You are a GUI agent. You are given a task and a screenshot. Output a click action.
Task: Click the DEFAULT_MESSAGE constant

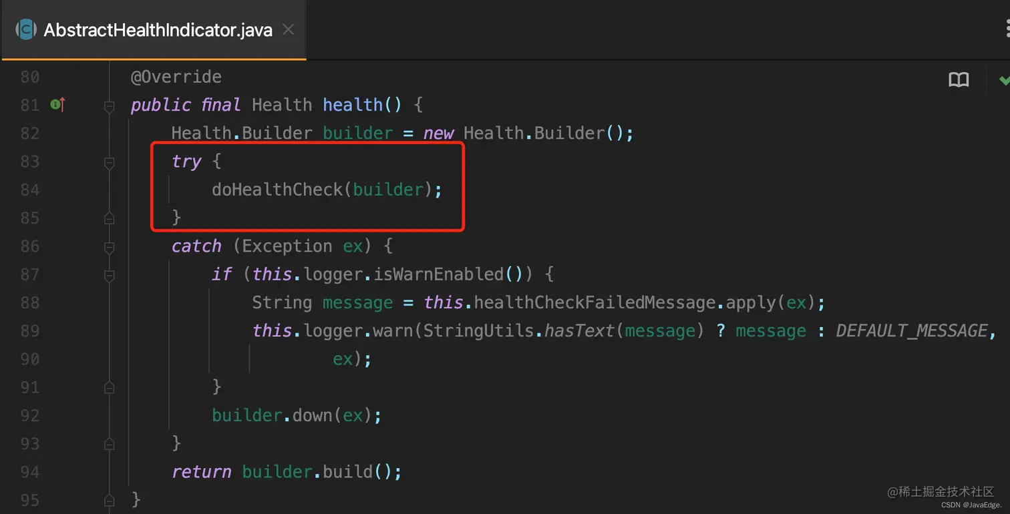coord(912,330)
